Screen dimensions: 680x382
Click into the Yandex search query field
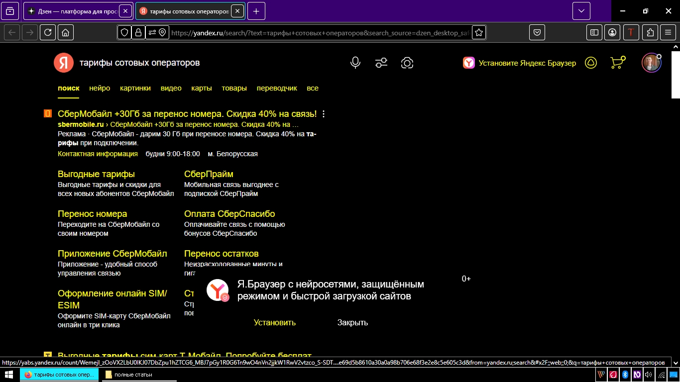pyautogui.click(x=209, y=63)
